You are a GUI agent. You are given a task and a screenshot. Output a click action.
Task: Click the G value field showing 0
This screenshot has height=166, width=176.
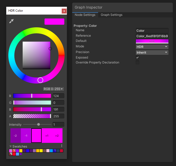[x=58, y=103]
